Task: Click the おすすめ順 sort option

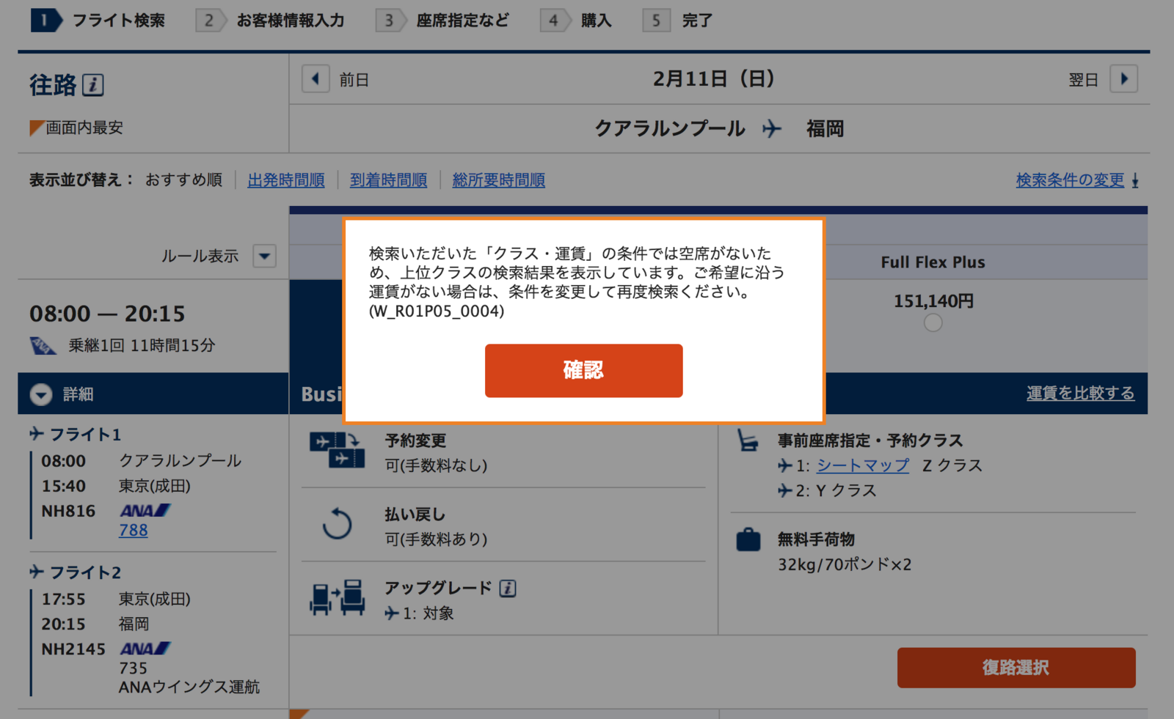Action: click(x=183, y=180)
